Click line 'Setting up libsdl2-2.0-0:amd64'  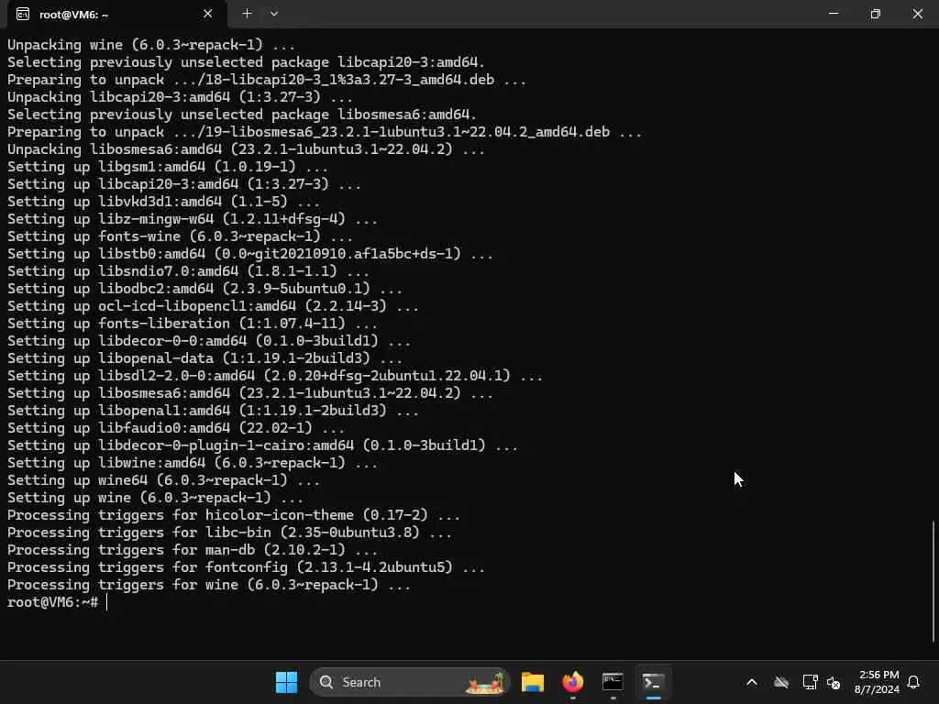coord(275,375)
